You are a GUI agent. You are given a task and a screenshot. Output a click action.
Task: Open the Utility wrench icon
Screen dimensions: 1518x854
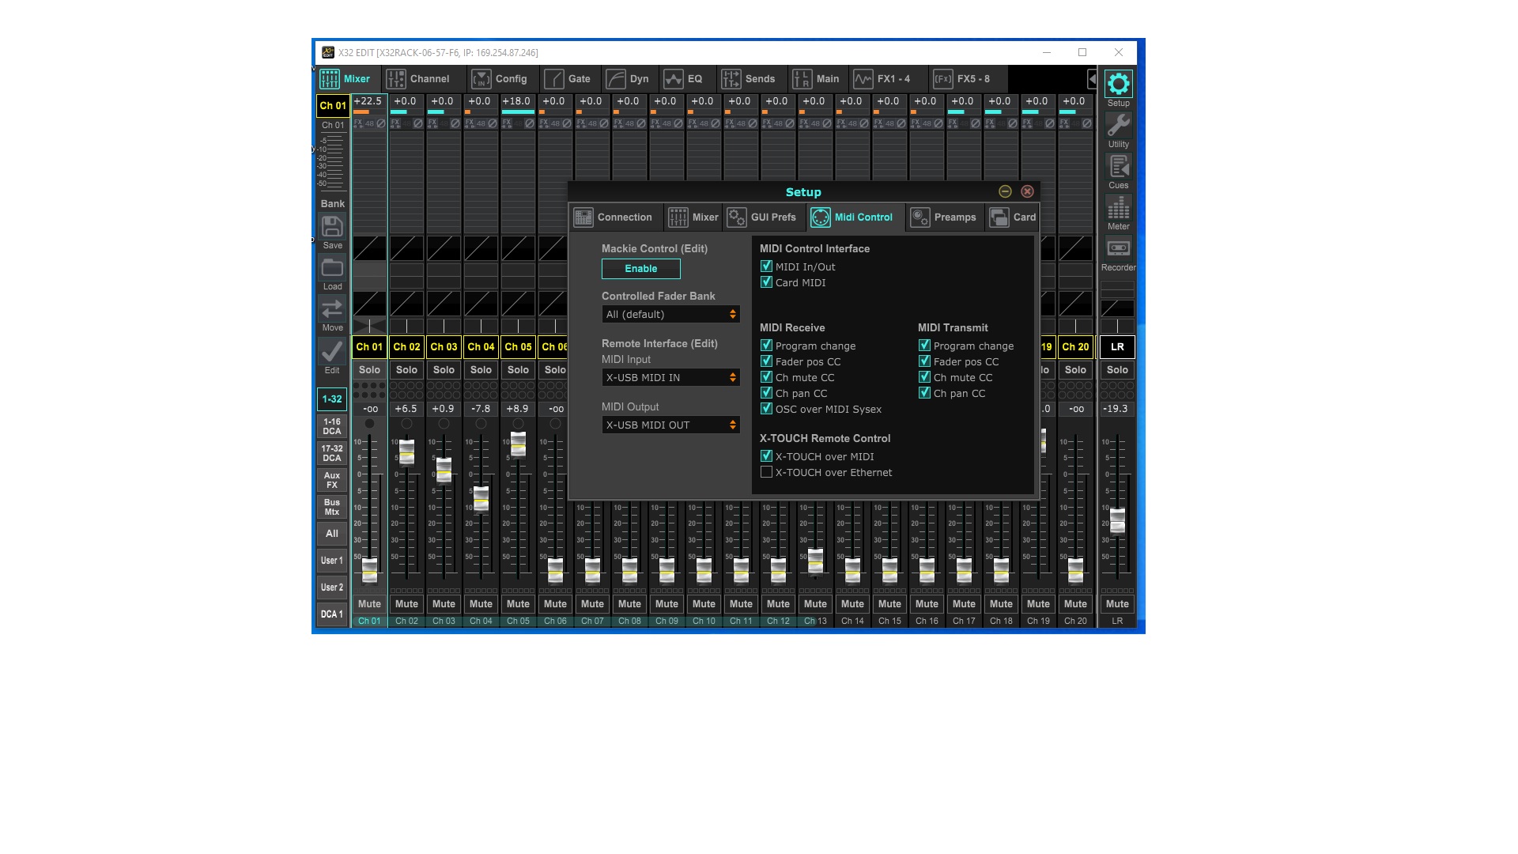point(1118,127)
